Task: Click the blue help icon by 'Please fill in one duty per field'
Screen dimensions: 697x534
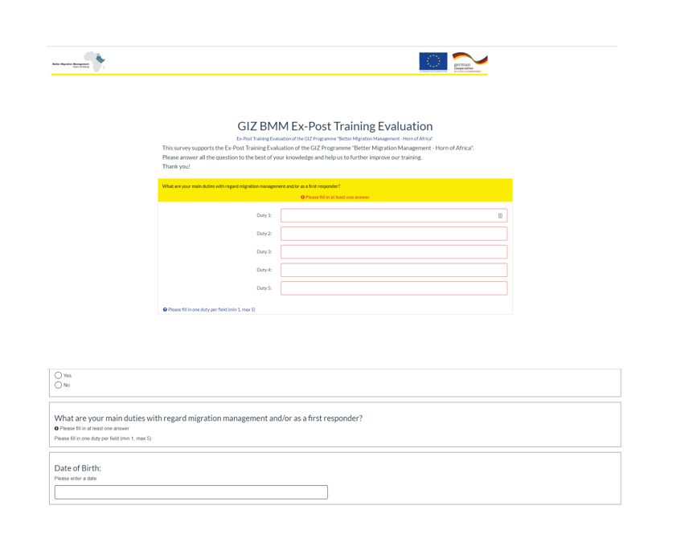Action: point(165,309)
